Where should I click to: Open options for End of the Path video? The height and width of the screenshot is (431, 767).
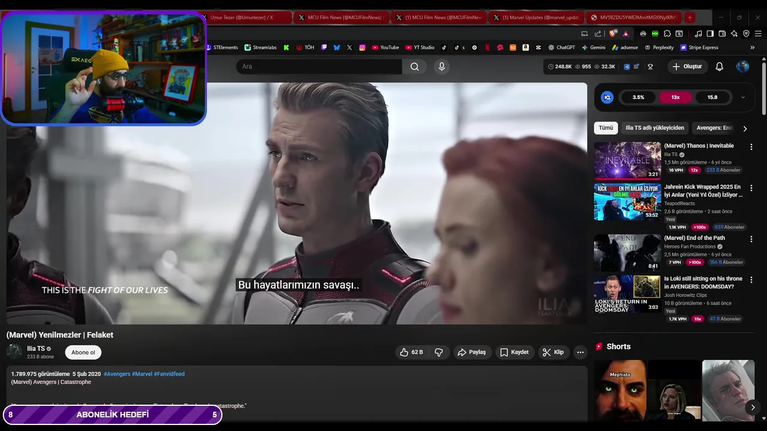coord(751,239)
